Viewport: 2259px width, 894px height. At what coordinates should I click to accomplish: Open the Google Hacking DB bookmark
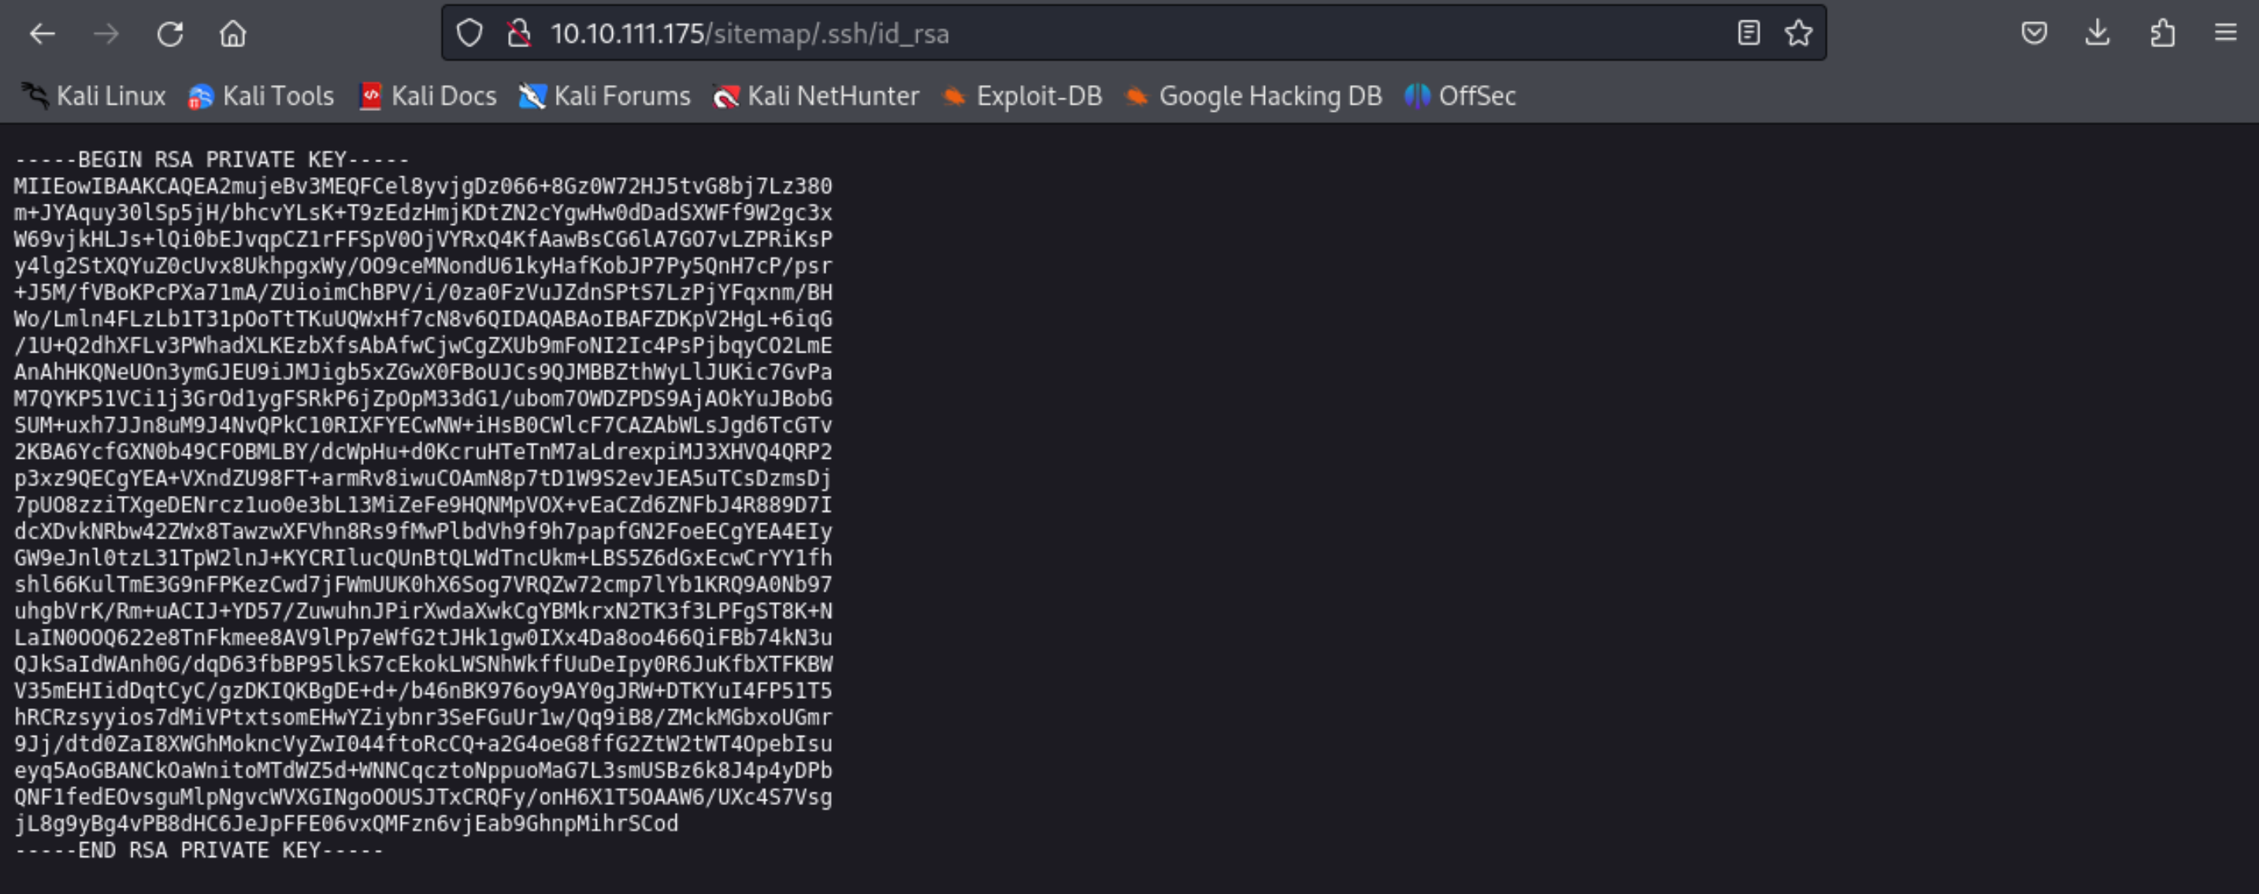[x=1253, y=95]
